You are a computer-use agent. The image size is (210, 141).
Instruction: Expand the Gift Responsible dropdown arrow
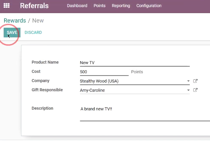click(x=188, y=90)
